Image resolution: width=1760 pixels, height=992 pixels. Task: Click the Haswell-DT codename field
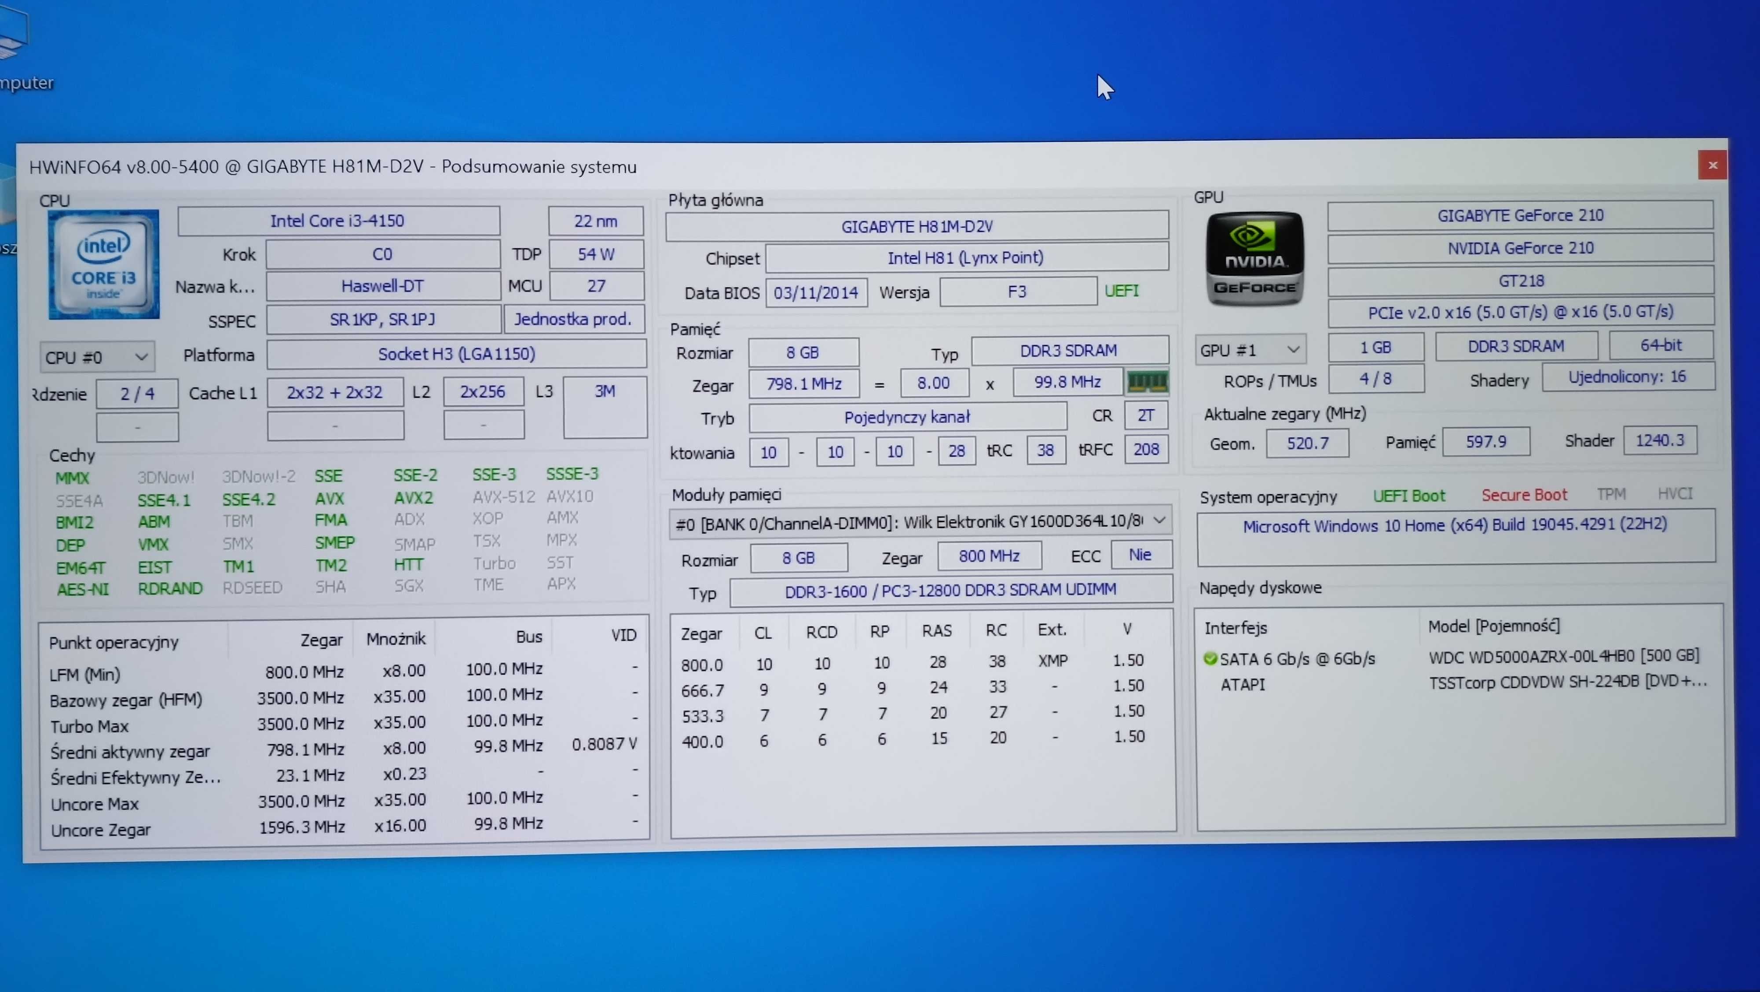click(x=383, y=286)
